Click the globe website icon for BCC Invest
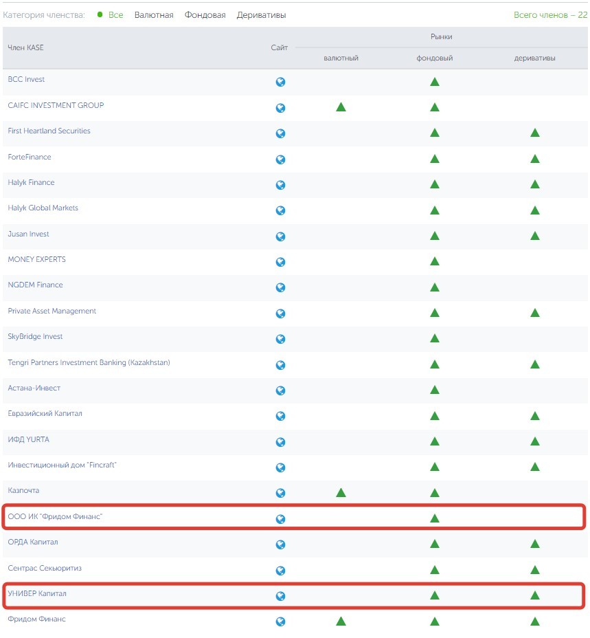The height and width of the screenshot is (638, 590). coord(280,82)
